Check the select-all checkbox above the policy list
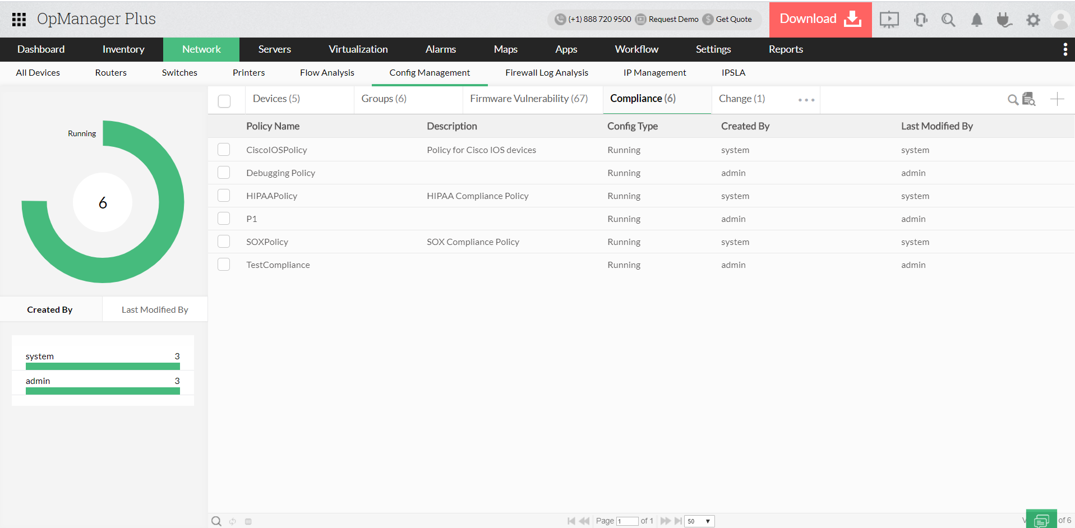 (x=224, y=101)
